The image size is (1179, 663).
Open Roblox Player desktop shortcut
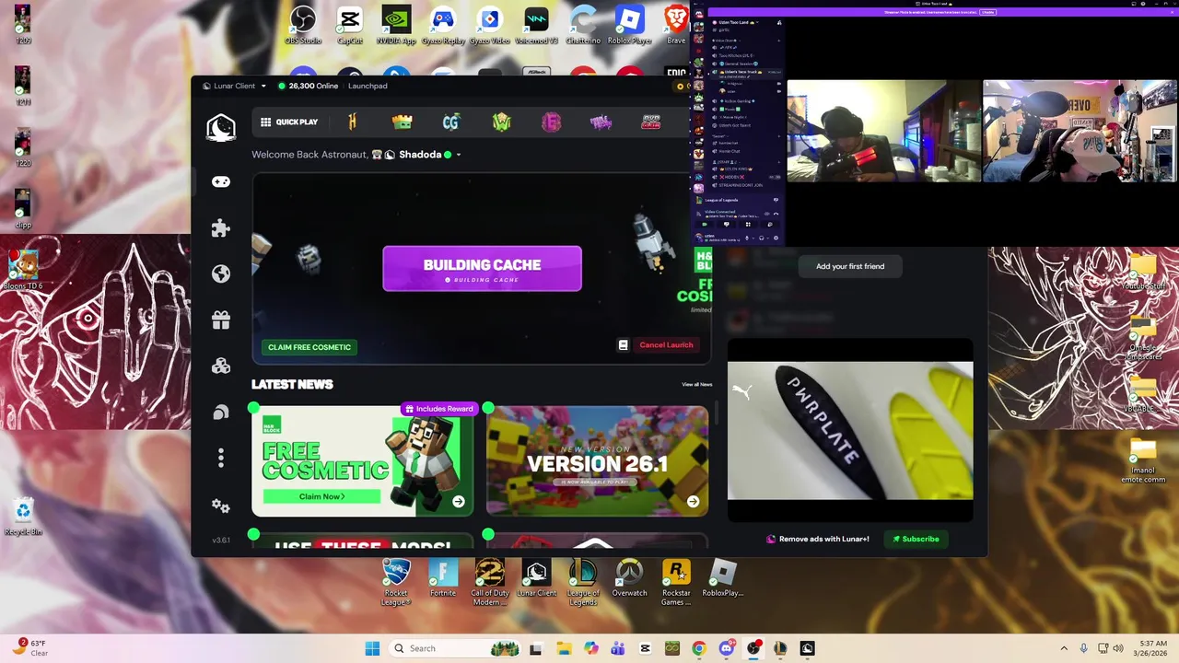click(x=629, y=26)
